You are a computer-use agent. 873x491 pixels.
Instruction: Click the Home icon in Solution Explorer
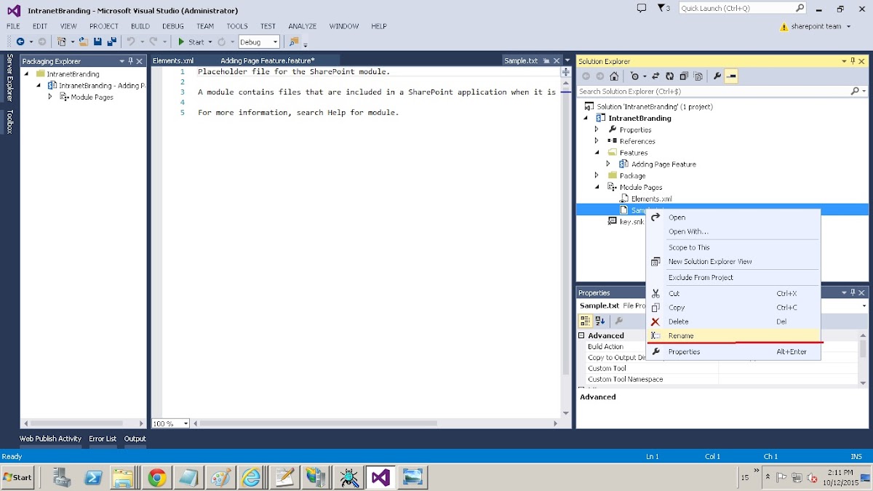pyautogui.click(x=614, y=76)
